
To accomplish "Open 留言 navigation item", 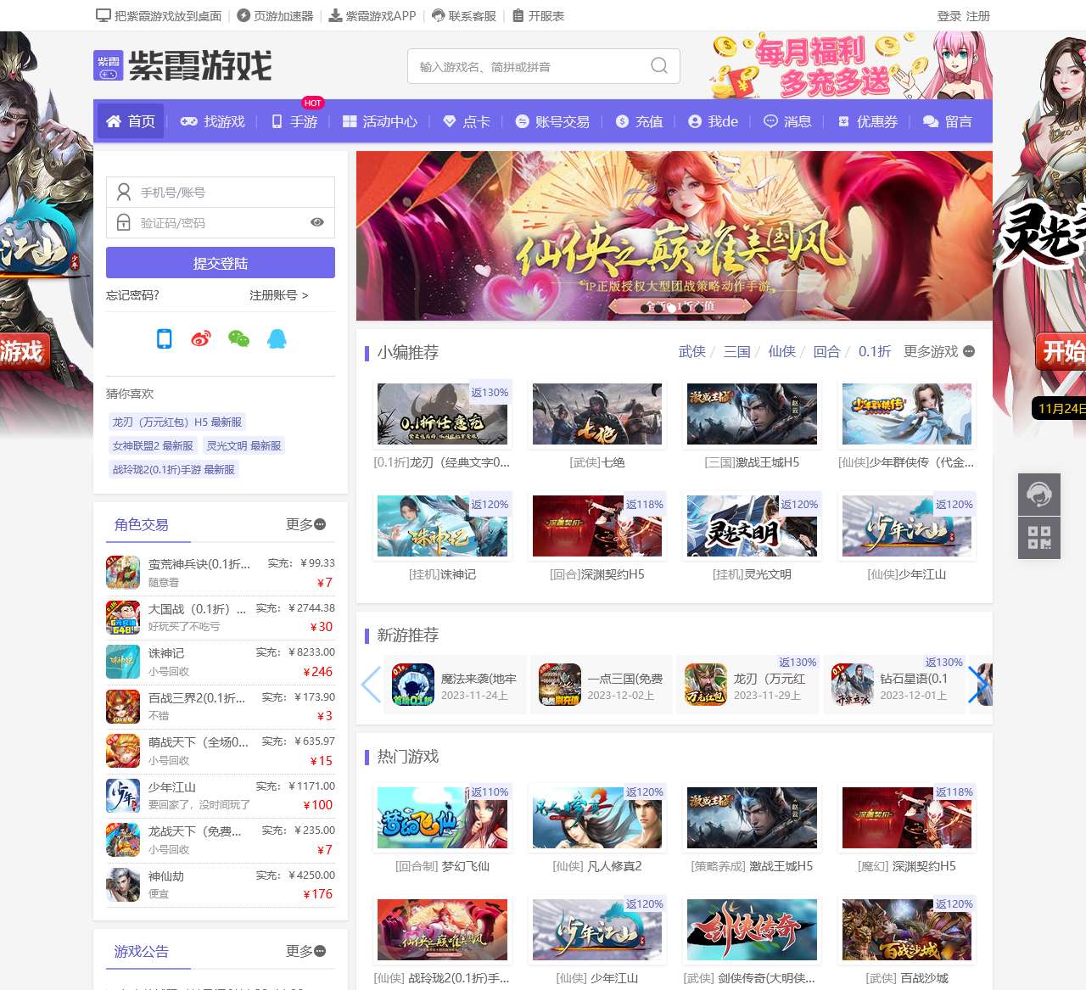I will pos(948,121).
